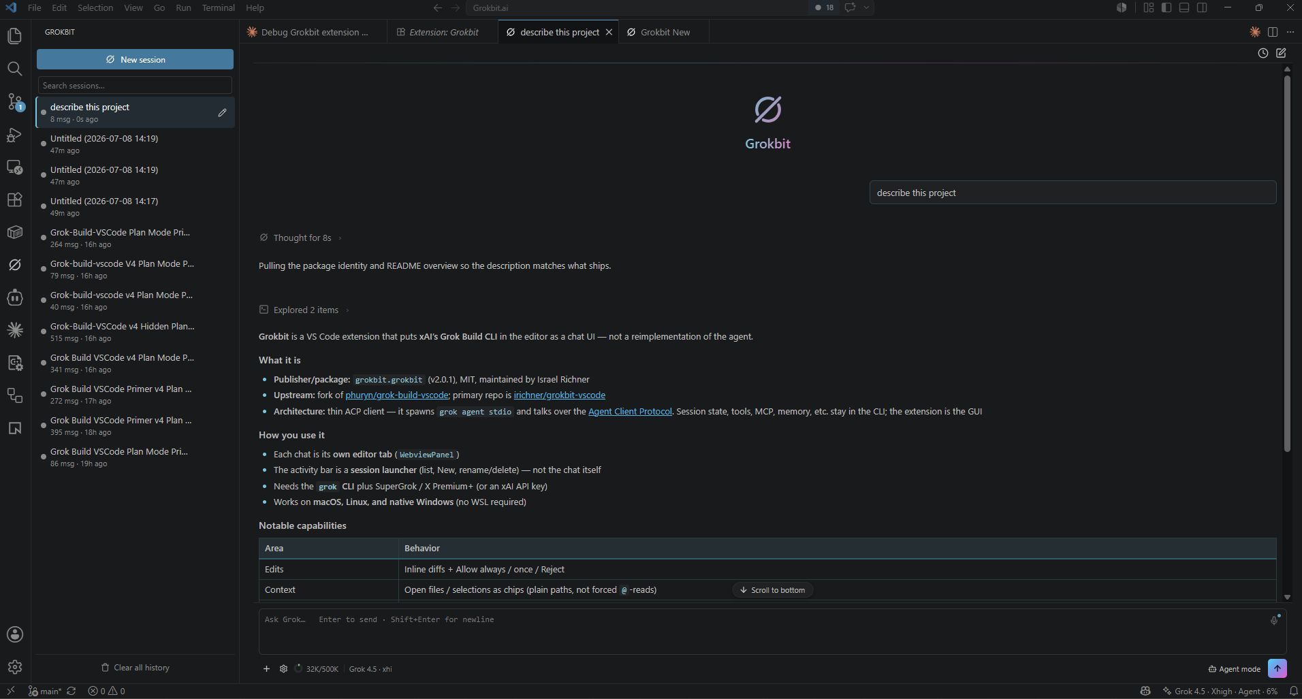Screen dimensions: 1302x699
Task: Click errors and warnings count in status bar
Action: point(106,692)
